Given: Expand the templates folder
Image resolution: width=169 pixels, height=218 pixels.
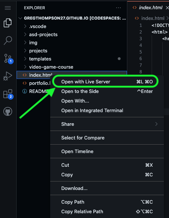Looking at the screenshot, I should [25, 59].
